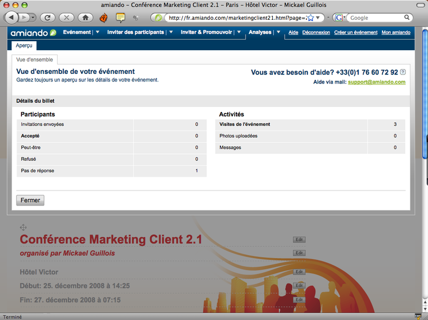The image size is (428, 320).
Task: Expand the arrow beside Inviter & Promouvoir
Action: (x=239, y=32)
